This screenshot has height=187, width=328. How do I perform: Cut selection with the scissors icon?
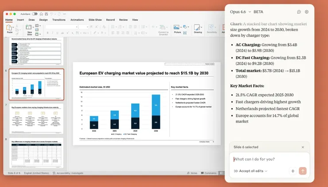click(17, 26)
